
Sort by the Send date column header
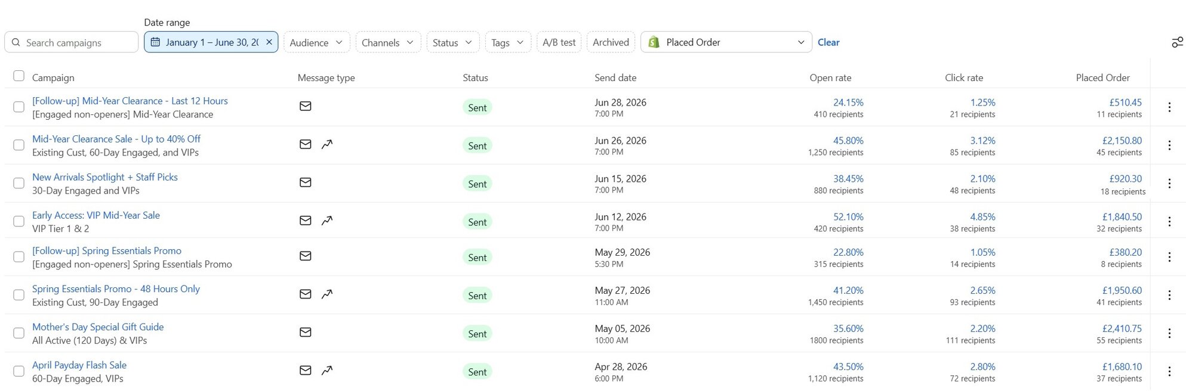click(615, 77)
